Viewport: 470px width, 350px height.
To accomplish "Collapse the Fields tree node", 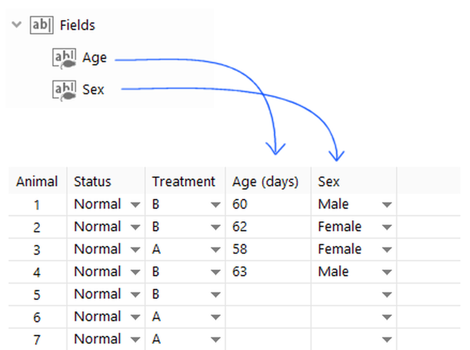I will pyautogui.click(x=18, y=25).
